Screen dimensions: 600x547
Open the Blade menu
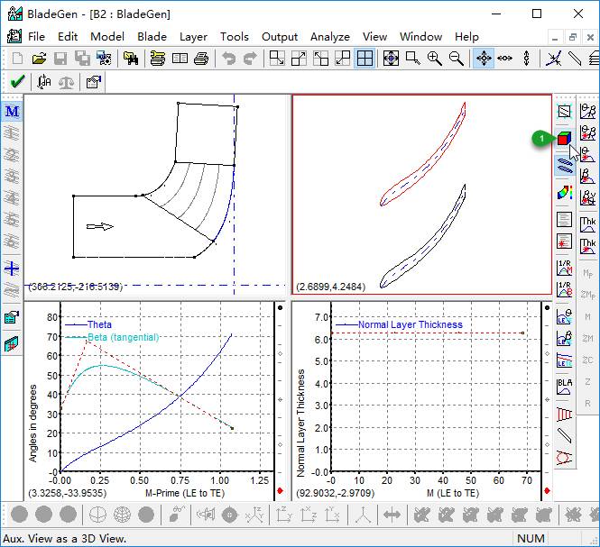tap(152, 37)
